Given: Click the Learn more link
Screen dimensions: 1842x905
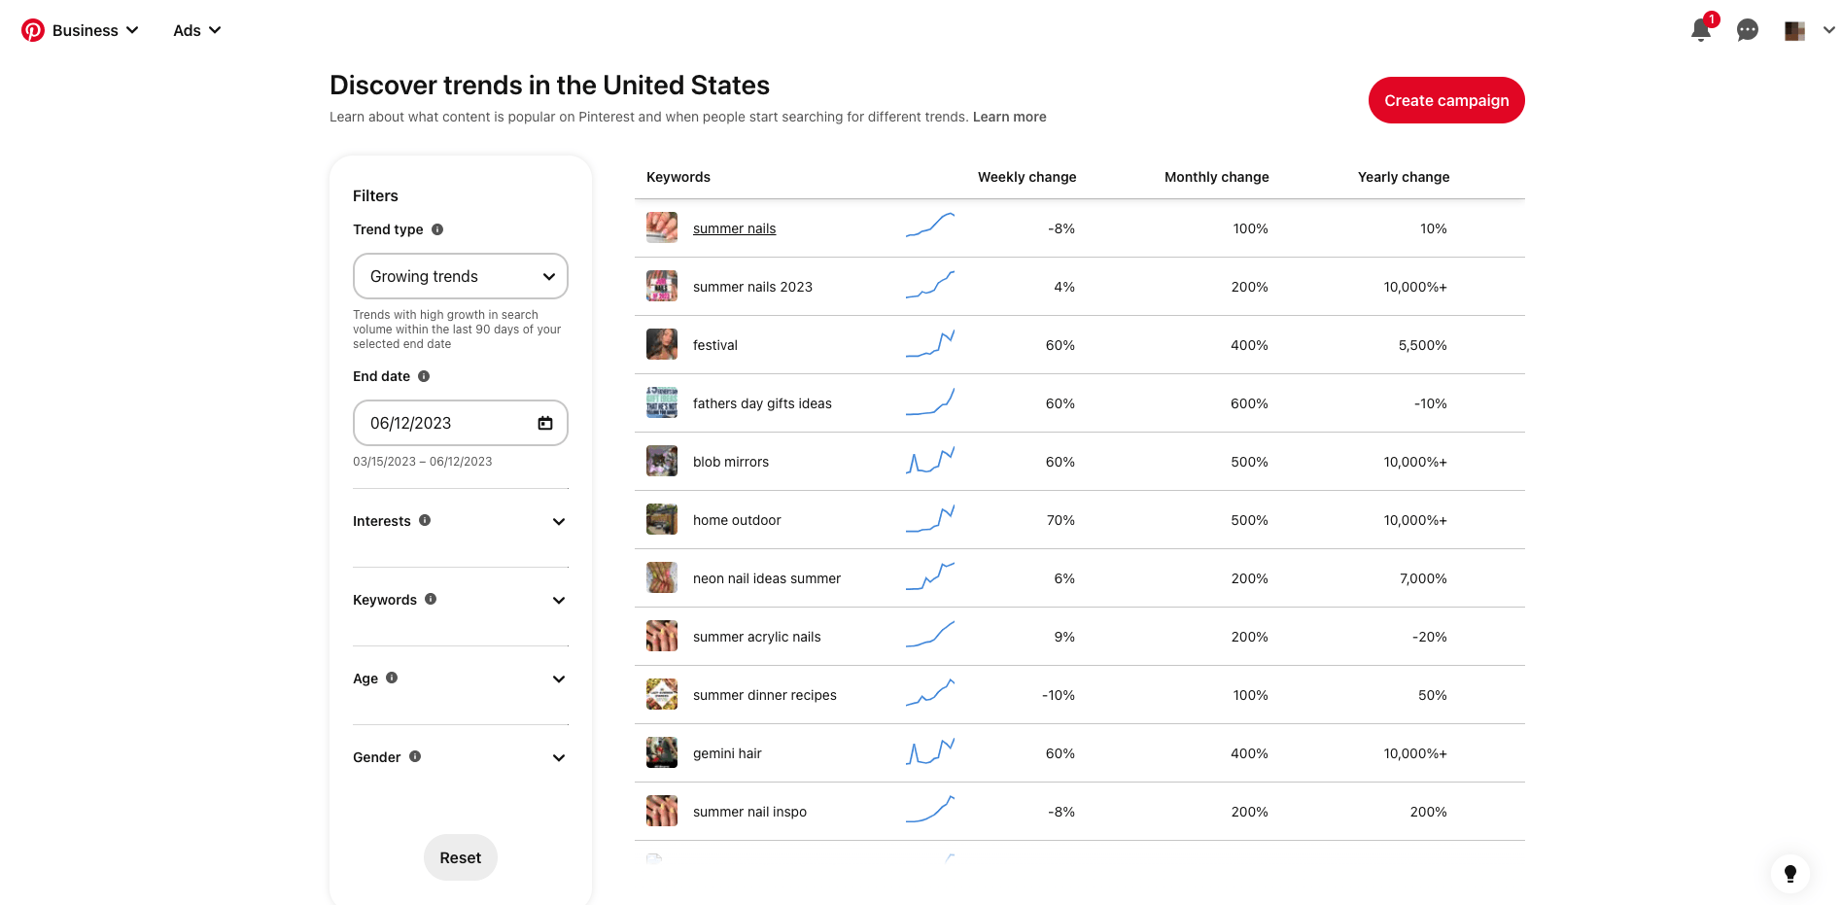Looking at the screenshot, I should coord(1009,117).
